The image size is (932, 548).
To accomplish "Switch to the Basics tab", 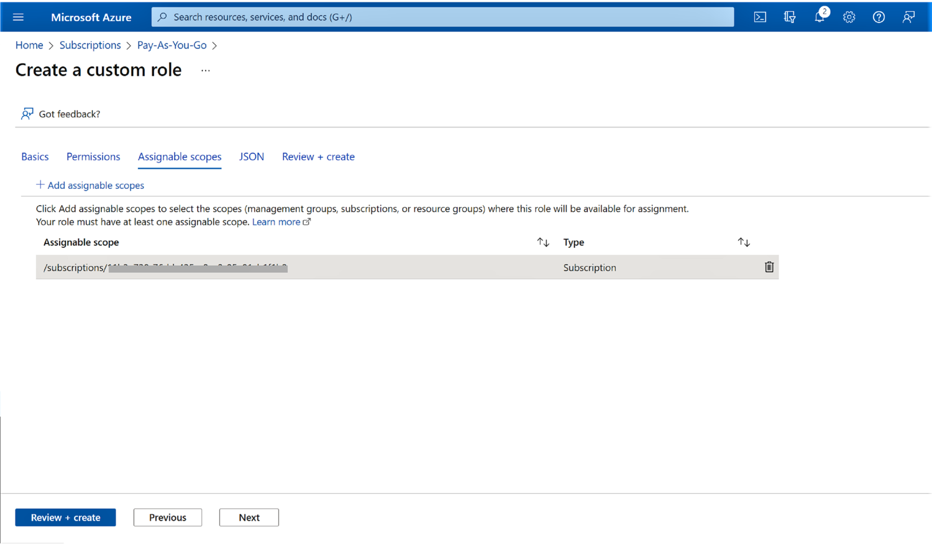I will 35,157.
